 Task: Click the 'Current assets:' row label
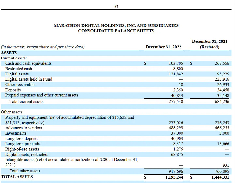(x=14, y=58)
